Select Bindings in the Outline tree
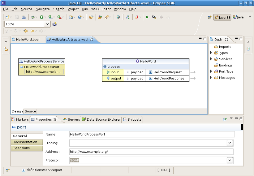Screen dimensions: 254x176 pos(226,65)
